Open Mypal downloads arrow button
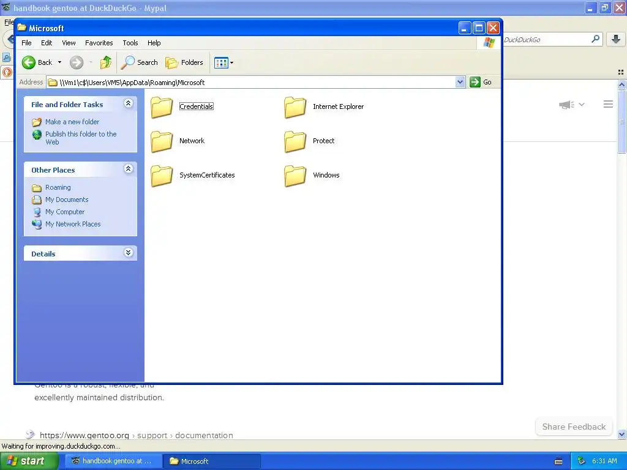This screenshot has height=470, width=627. [x=616, y=39]
